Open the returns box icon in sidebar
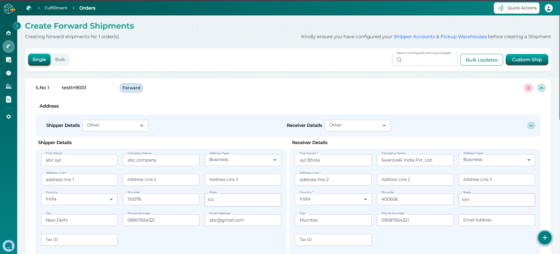Image resolution: width=560 pixels, height=254 pixels. [x=8, y=60]
